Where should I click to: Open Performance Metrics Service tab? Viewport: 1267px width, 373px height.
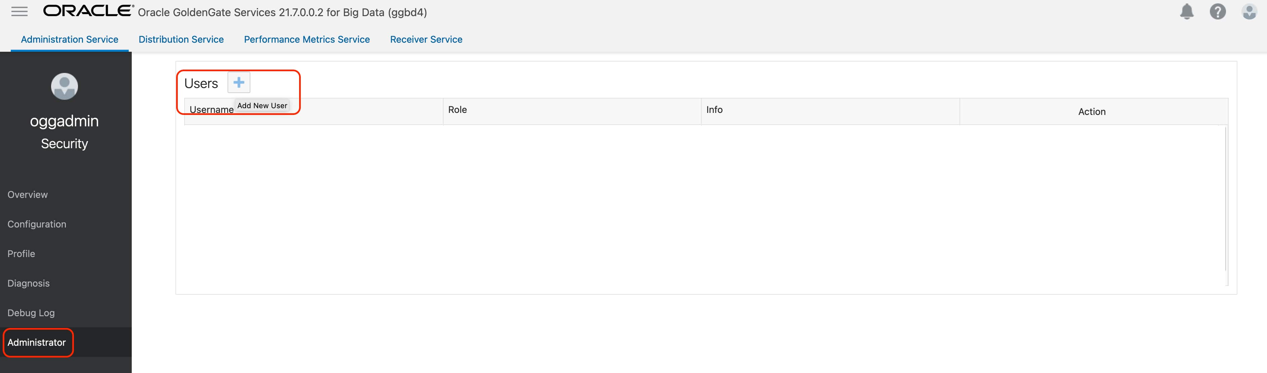[x=306, y=39]
